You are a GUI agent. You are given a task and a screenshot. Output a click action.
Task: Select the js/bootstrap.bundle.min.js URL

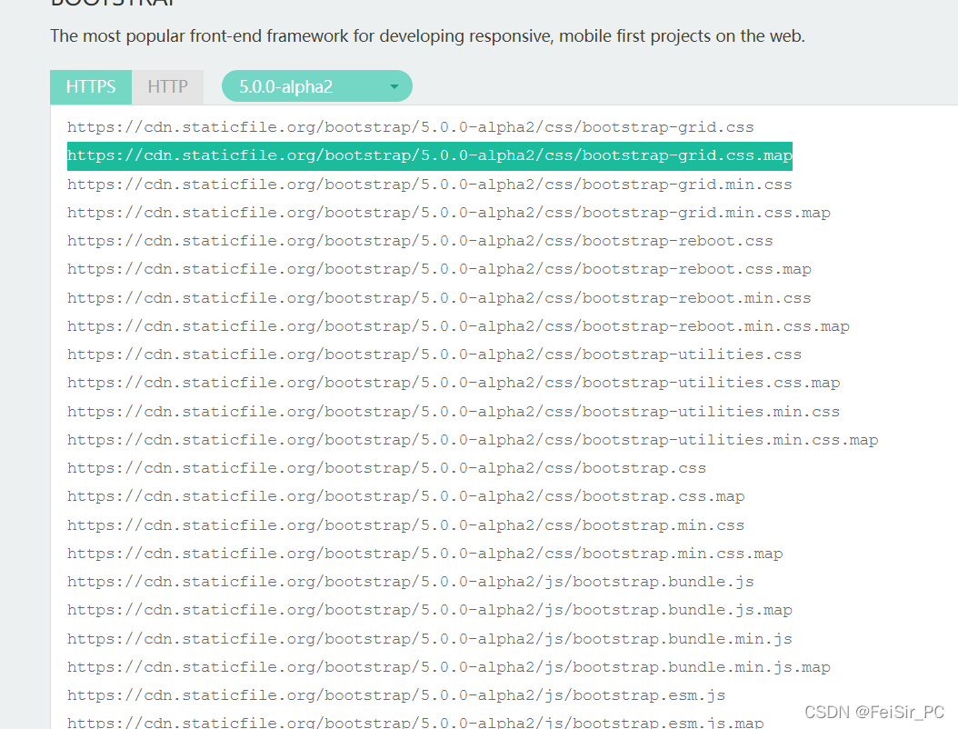(430, 639)
